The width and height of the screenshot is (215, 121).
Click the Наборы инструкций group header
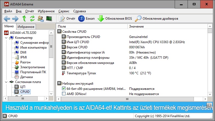click(x=75, y=83)
